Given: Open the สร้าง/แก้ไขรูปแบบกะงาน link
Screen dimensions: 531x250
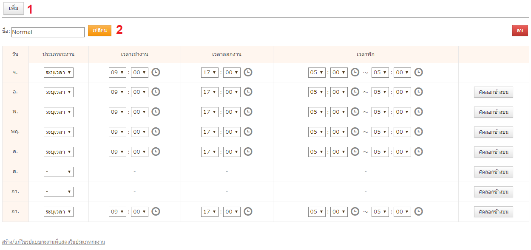Looking at the screenshot, I should pos(54,242).
